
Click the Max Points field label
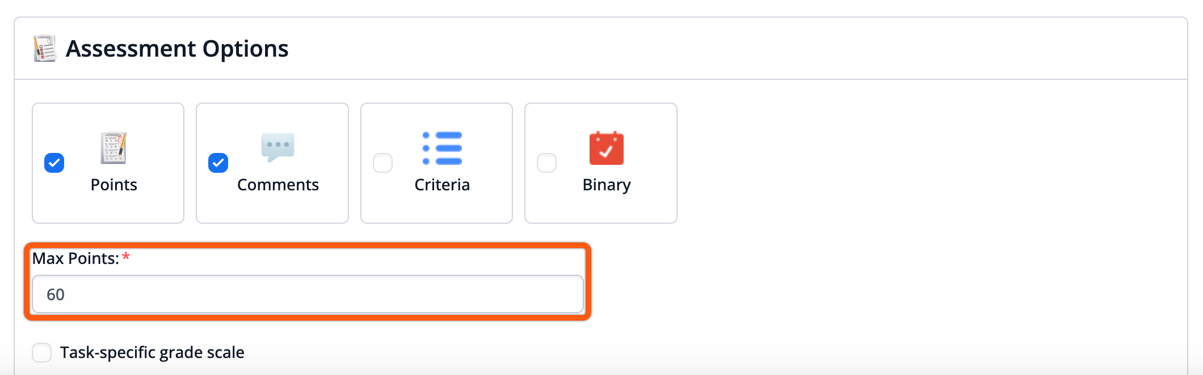pos(75,258)
